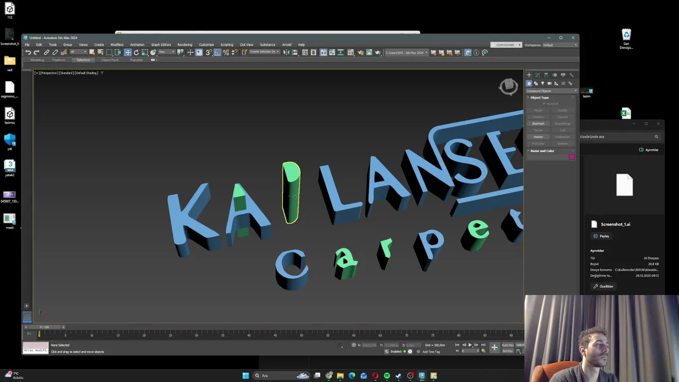Select the Lights category icon
This screenshot has height=382, width=679.
543,83
